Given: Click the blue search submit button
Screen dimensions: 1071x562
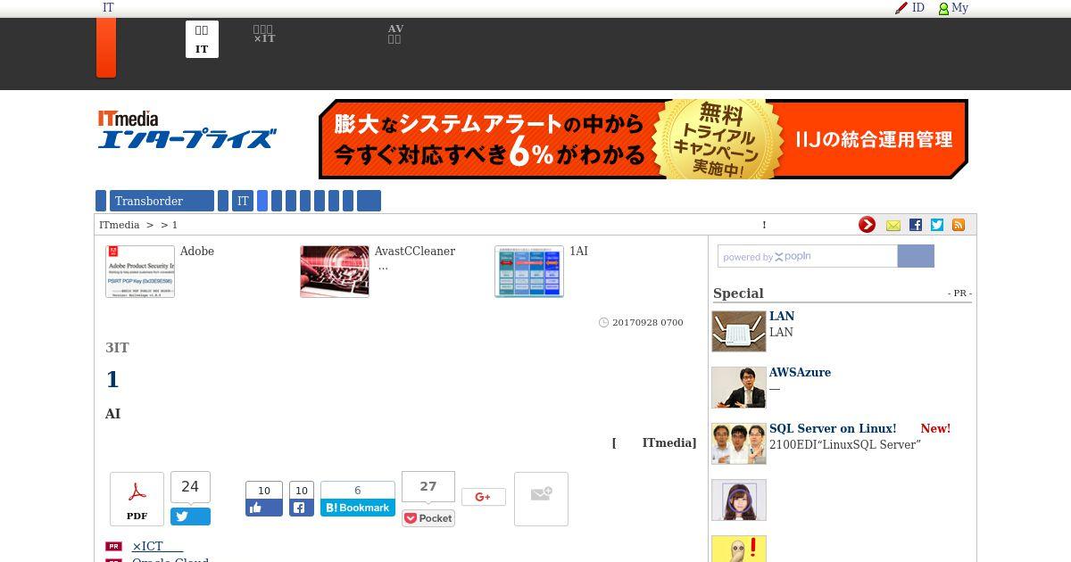Looking at the screenshot, I should (916, 256).
